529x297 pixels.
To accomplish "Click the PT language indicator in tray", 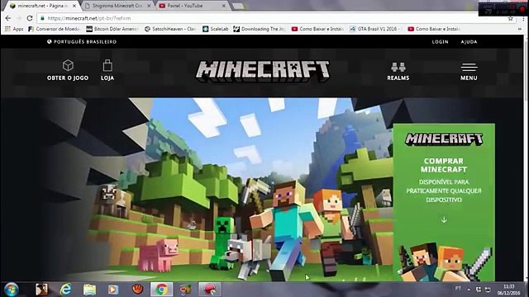I will coord(458,289).
